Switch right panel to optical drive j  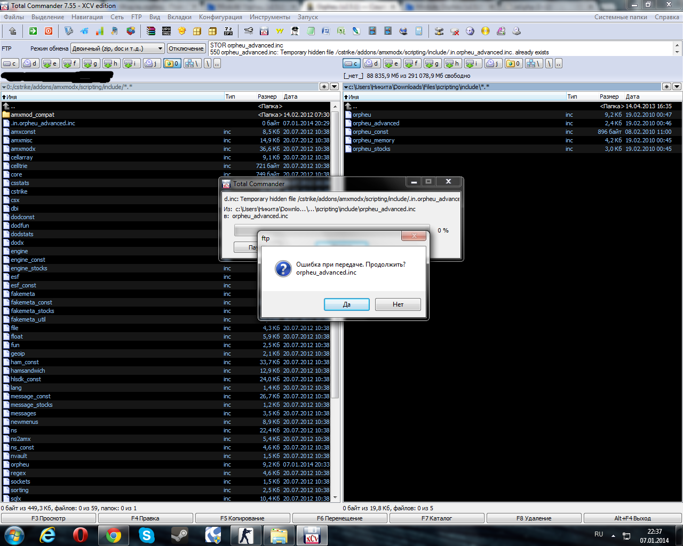[494, 63]
